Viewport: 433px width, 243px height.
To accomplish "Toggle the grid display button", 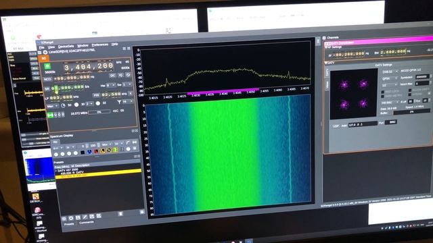I will point(122,149).
